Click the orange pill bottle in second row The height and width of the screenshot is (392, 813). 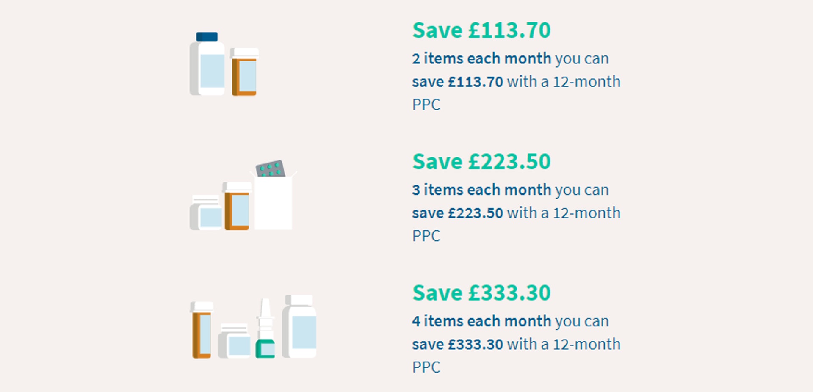237,206
